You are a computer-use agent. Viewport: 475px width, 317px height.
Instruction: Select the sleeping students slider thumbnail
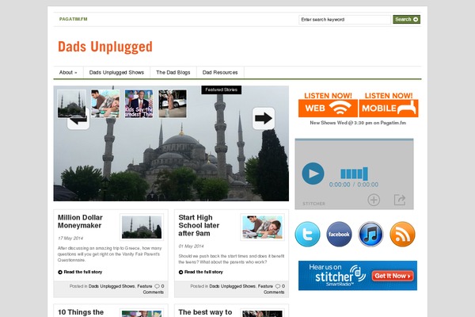point(105,104)
